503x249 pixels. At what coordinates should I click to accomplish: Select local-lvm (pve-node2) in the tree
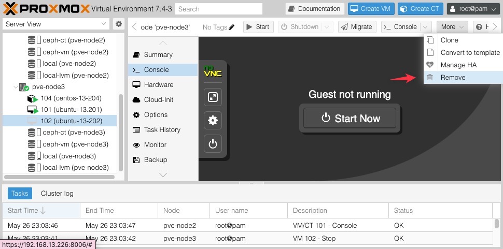point(60,75)
